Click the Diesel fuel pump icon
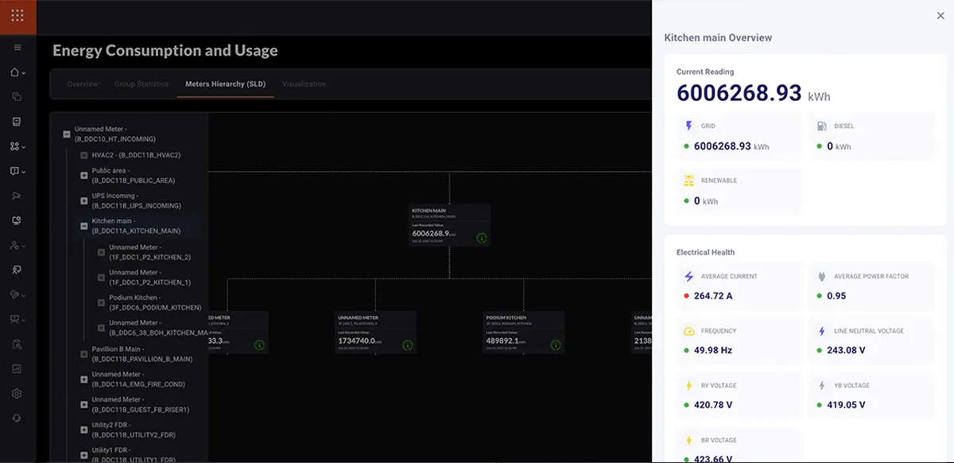 click(821, 126)
